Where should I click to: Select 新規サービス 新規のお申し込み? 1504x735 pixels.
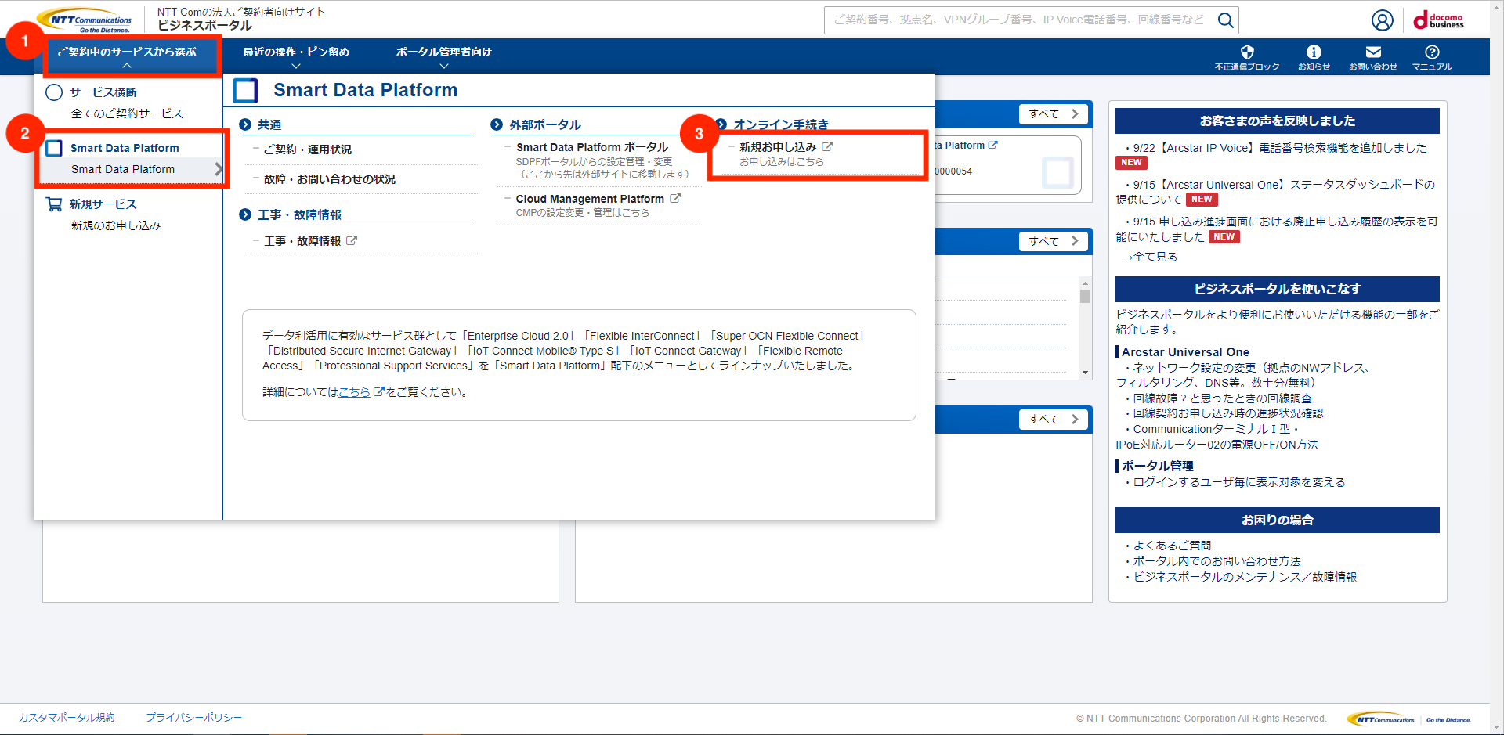tap(116, 225)
